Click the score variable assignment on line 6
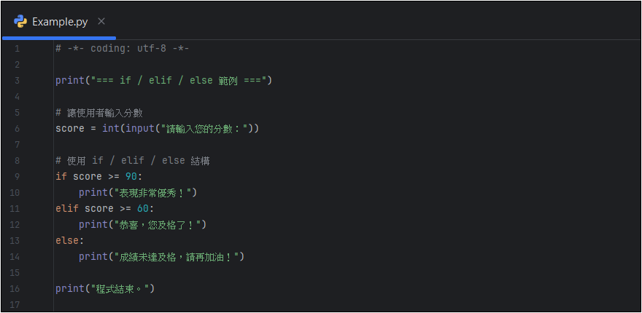The height and width of the screenshot is (313, 642). click(70, 129)
